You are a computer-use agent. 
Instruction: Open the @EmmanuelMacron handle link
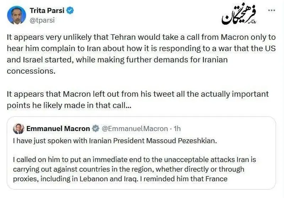(135, 128)
